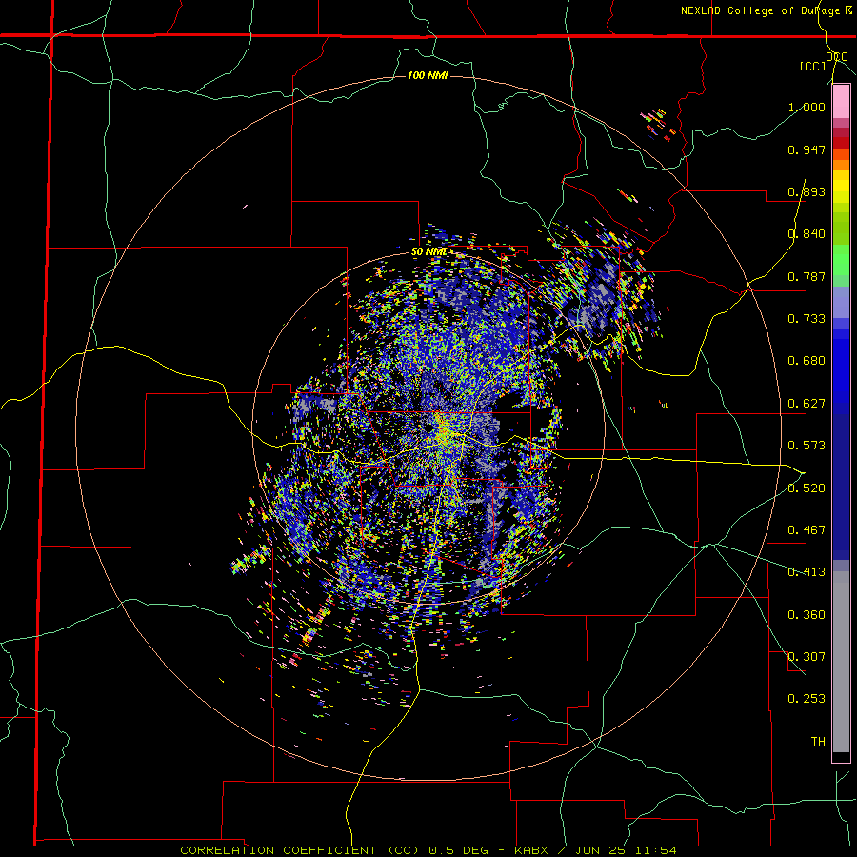The height and width of the screenshot is (857, 857).
Task: Click the 0.680 scale value
Action: coord(807,361)
